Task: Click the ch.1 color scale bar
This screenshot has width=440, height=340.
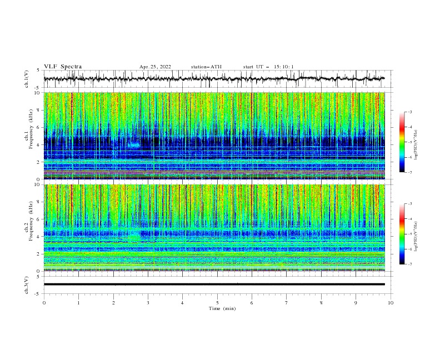Action: coord(402,142)
